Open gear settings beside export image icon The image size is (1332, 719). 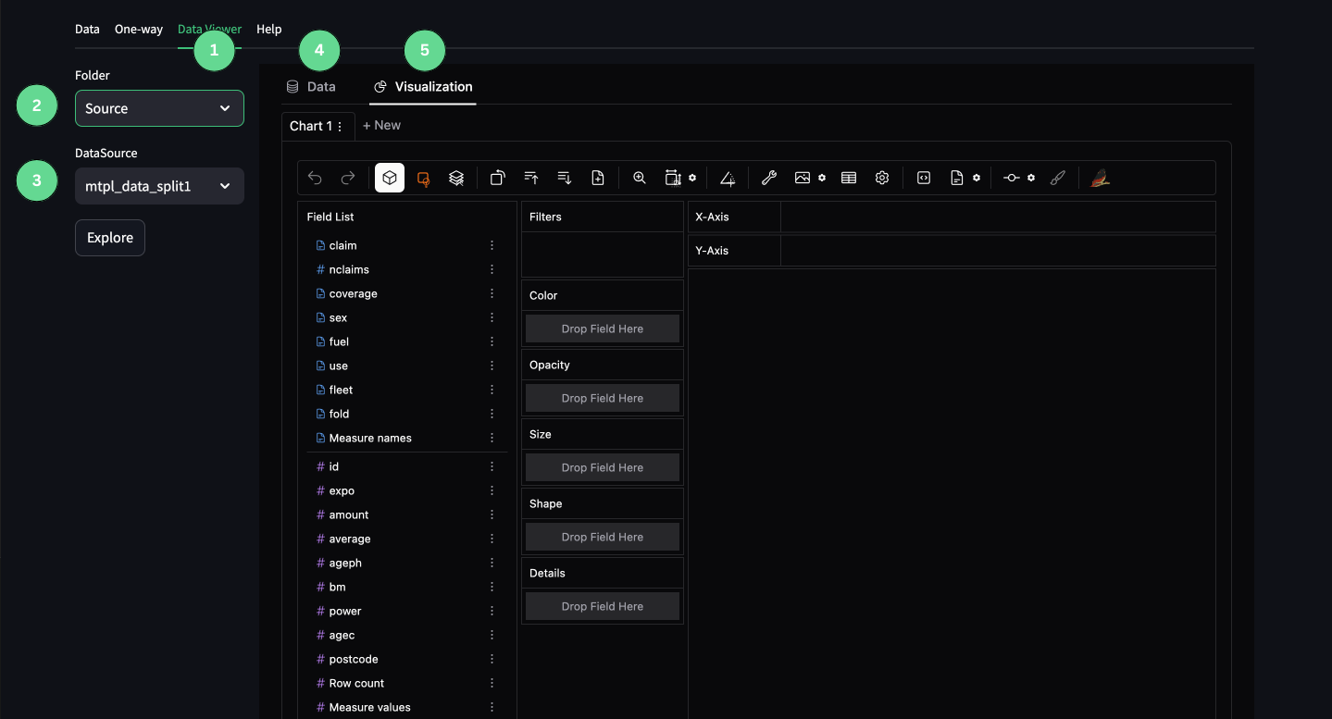coord(822,178)
